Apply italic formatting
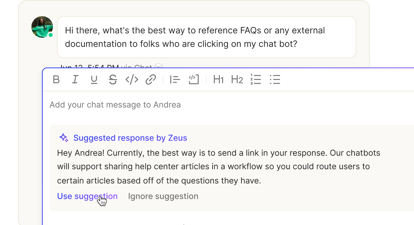414x225 pixels. tap(75, 79)
